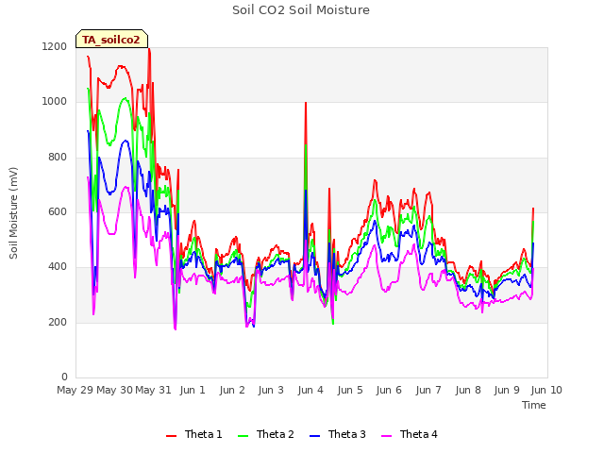This screenshot has width=604, height=453.
Task: Click the Soil Moisture (mV) axis title
Action: [13, 213]
